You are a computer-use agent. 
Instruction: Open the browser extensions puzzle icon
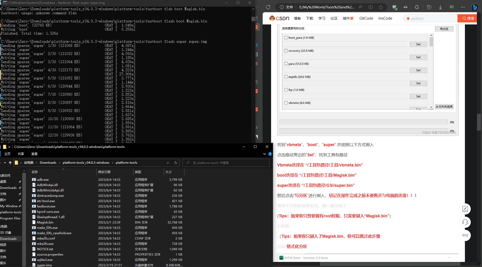pyautogui.click(x=417, y=7)
